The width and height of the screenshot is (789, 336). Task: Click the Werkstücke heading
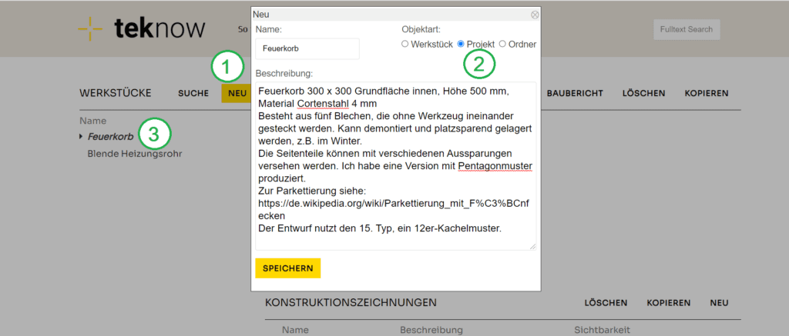tap(116, 93)
